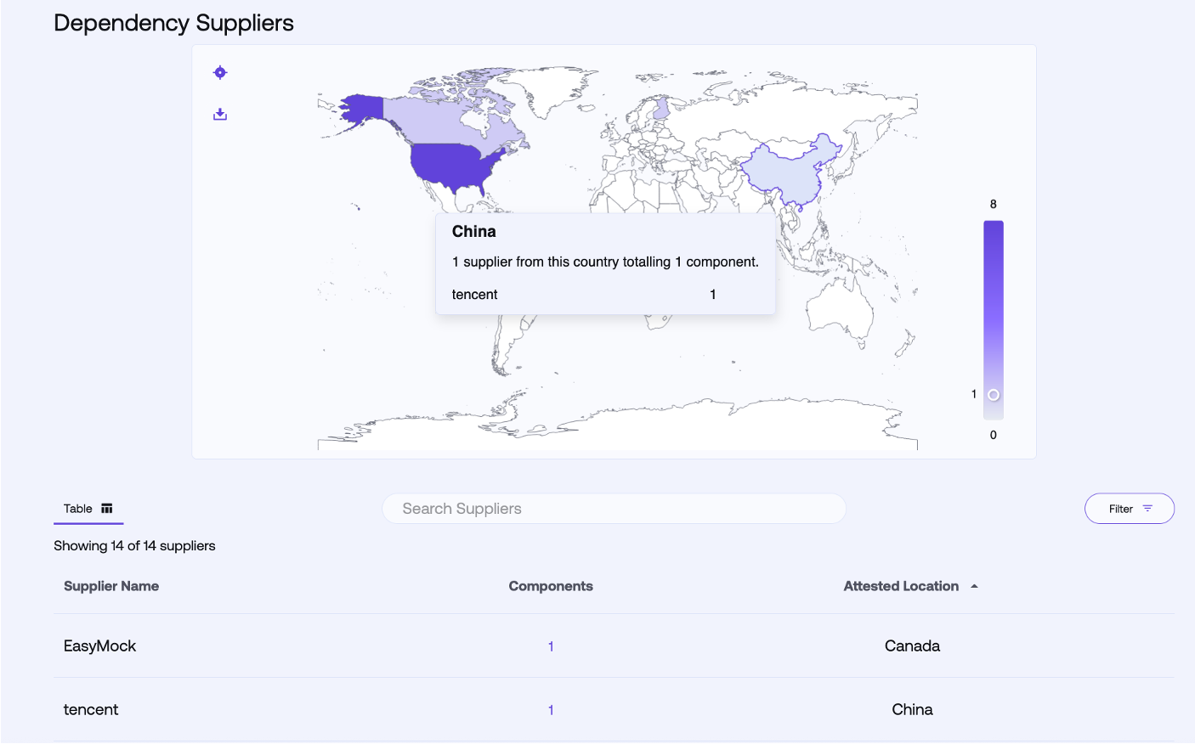Open the Filter options button
The height and width of the screenshot is (744, 1195).
pos(1129,509)
